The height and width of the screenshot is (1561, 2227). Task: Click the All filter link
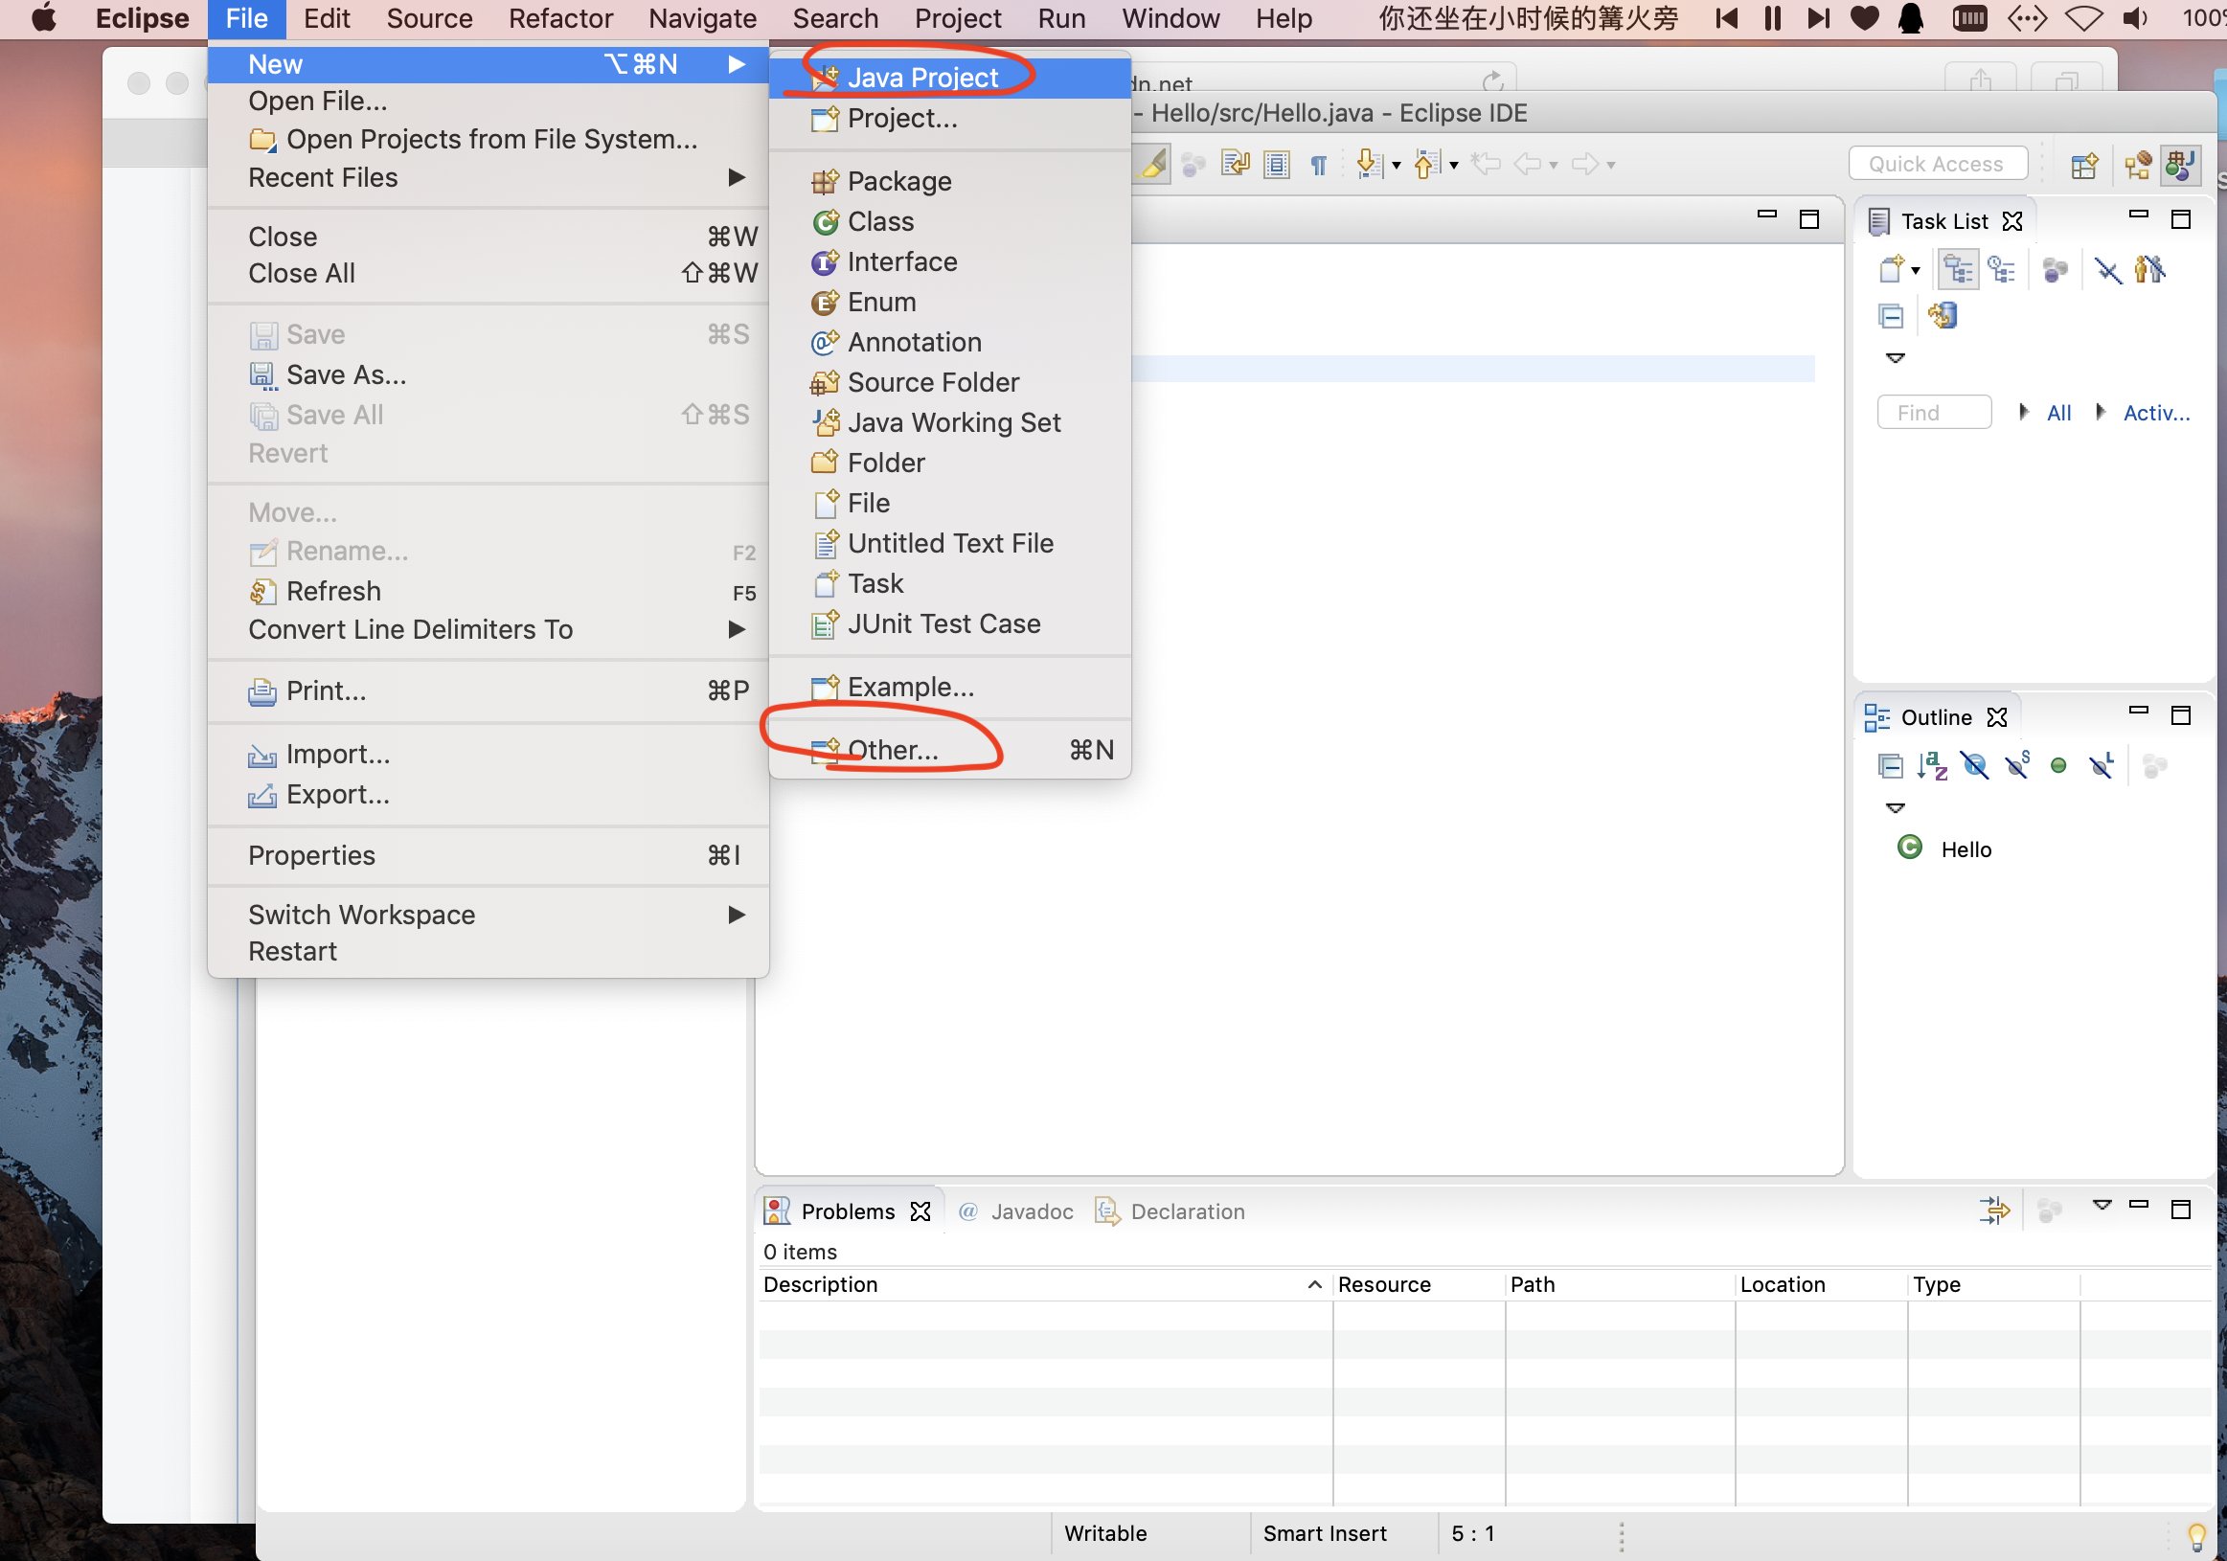(2058, 413)
